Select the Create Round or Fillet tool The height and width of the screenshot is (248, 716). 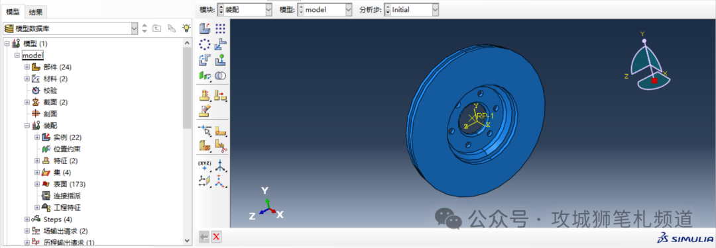click(220, 95)
